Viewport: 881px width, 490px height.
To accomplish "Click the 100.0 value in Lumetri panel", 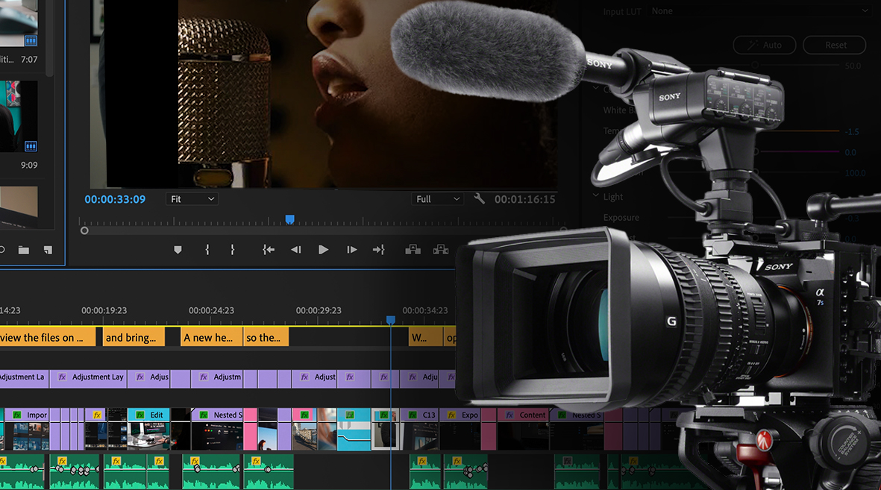I will 855,173.
